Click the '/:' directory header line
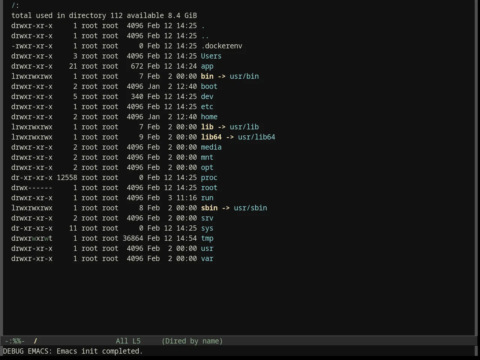This screenshot has width=480, height=360. (15, 5)
